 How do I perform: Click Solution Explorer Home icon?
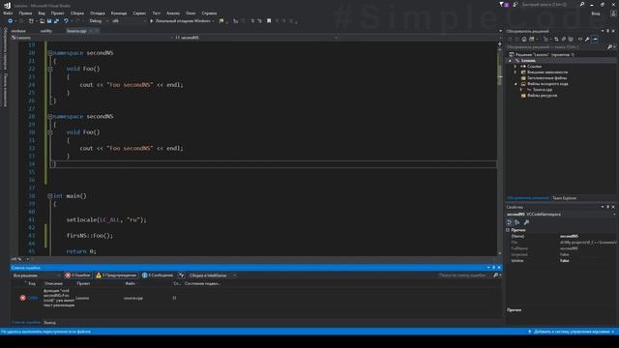point(524,39)
